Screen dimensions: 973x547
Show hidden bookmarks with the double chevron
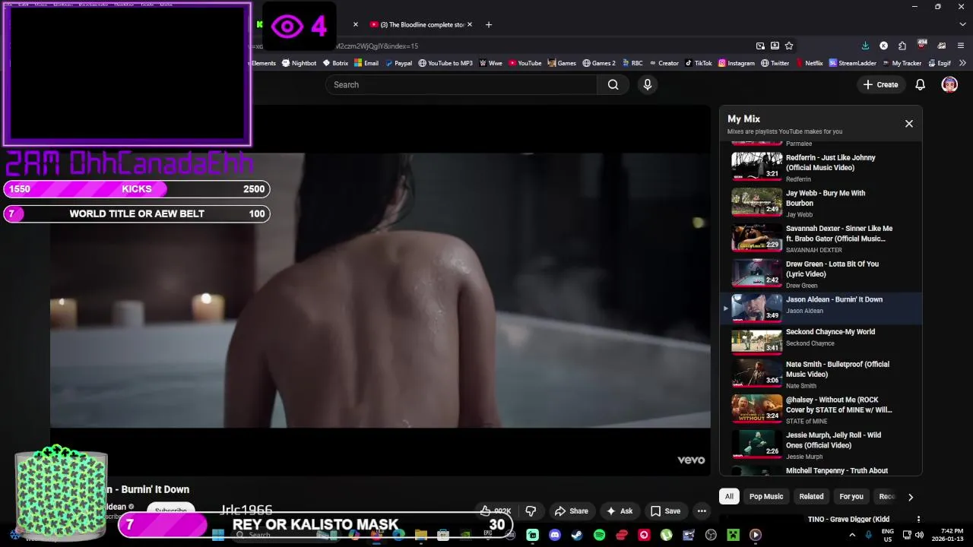(962, 63)
